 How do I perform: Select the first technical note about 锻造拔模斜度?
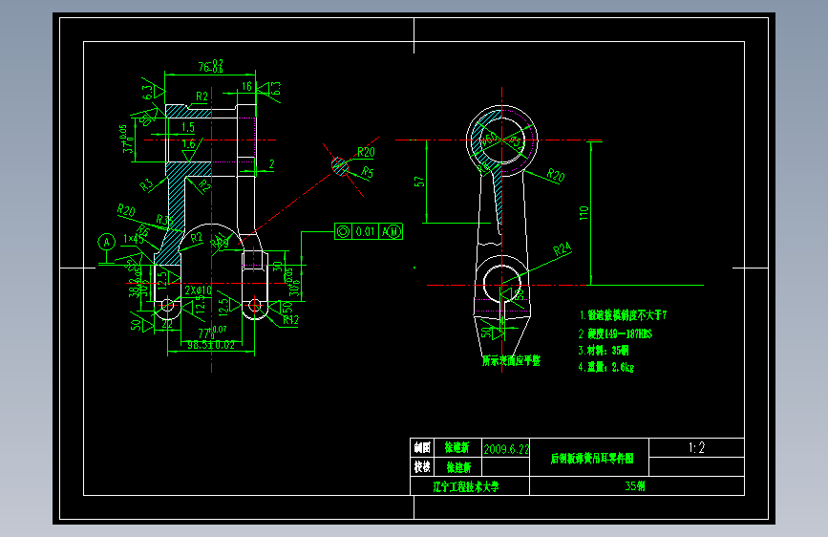coord(623,315)
